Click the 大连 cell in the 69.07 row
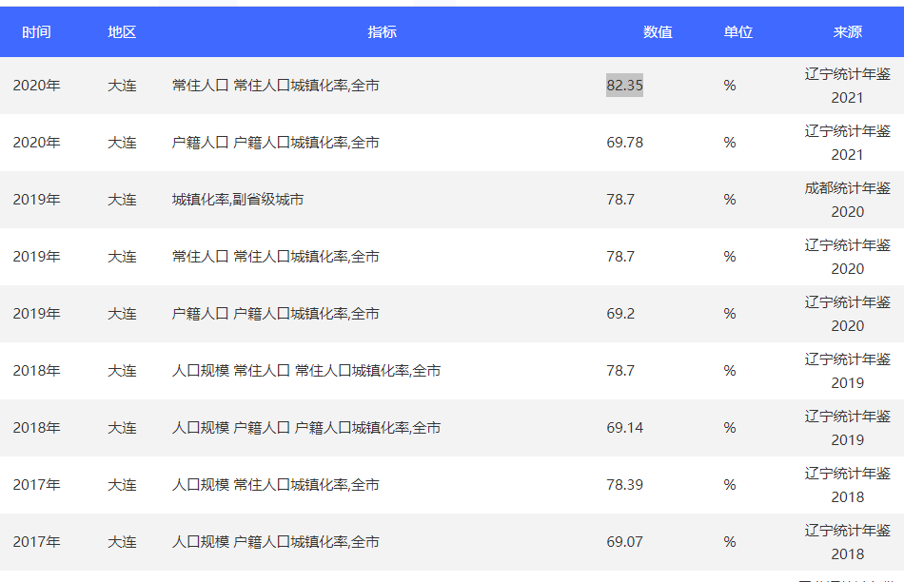 [122, 542]
